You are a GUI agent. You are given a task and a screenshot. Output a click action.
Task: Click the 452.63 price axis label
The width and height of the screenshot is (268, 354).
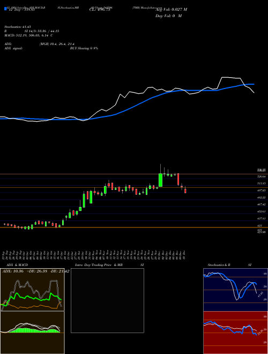(262, 211)
